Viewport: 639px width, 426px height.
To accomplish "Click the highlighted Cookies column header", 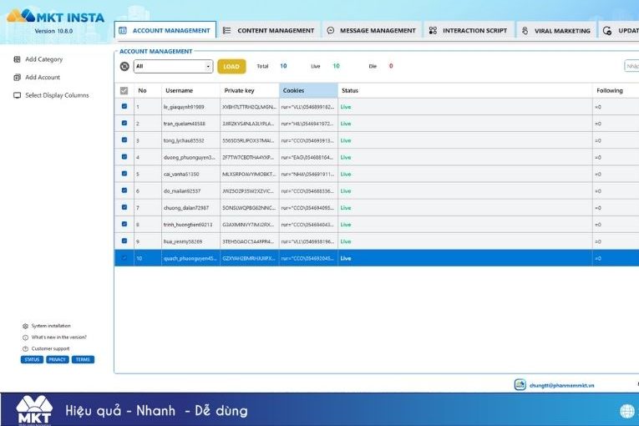I will click(x=308, y=90).
